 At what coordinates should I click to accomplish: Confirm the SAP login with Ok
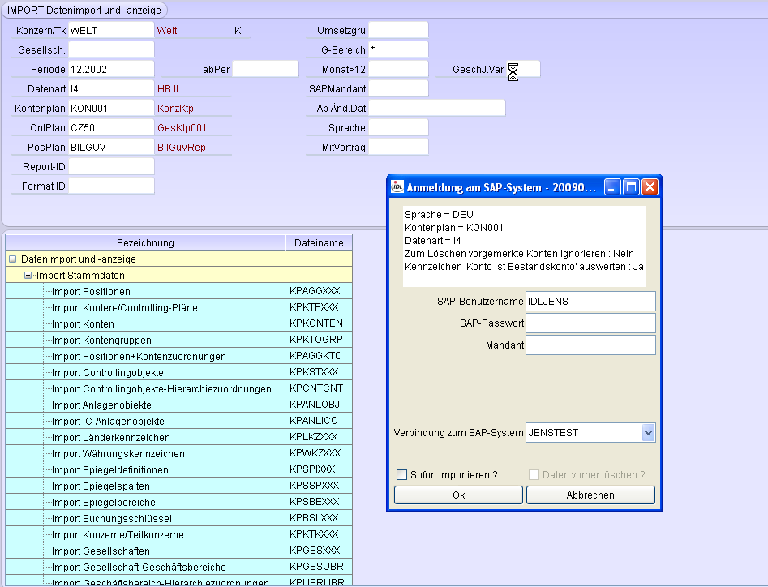[x=458, y=495]
